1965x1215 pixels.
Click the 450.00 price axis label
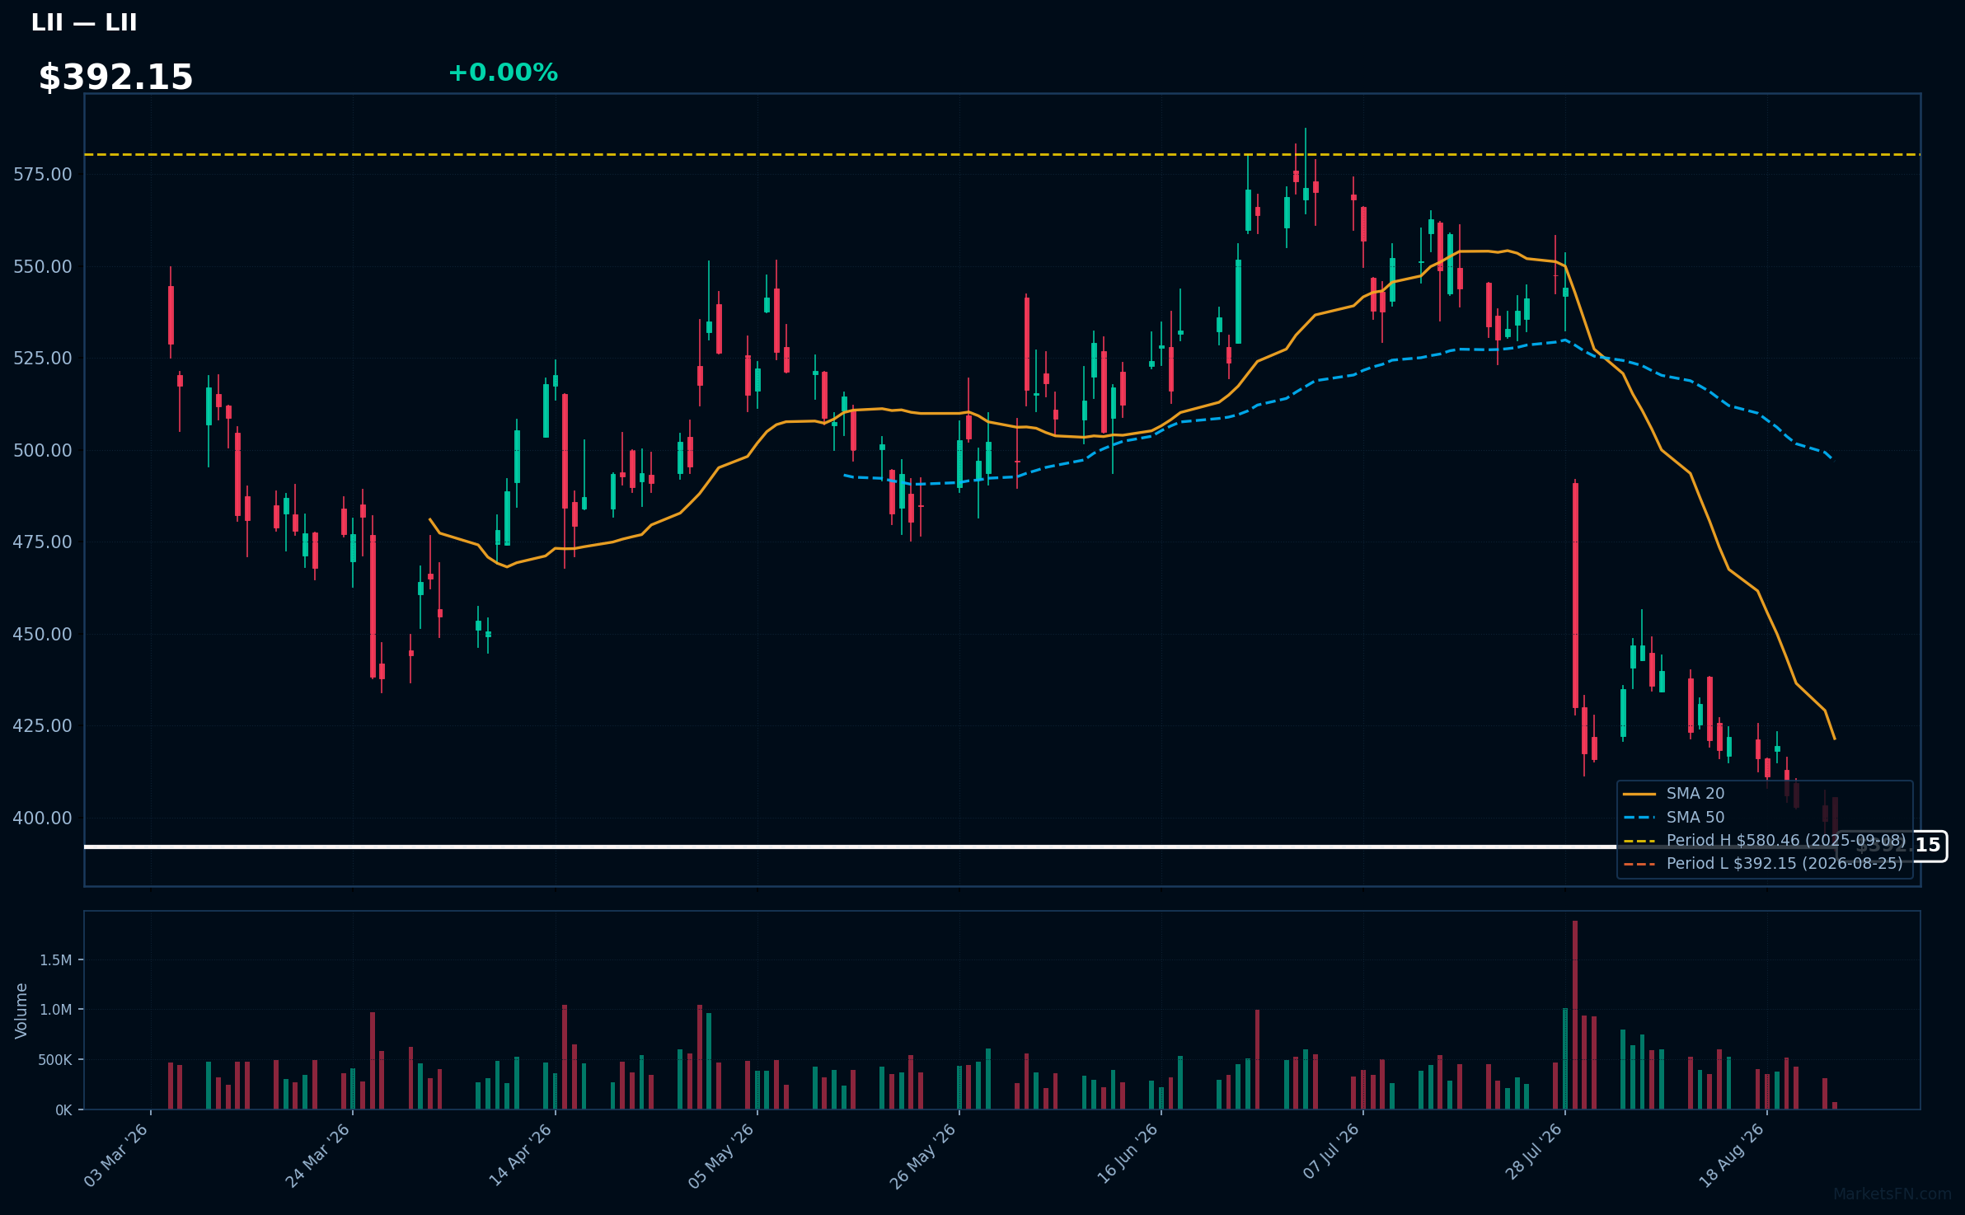point(43,634)
